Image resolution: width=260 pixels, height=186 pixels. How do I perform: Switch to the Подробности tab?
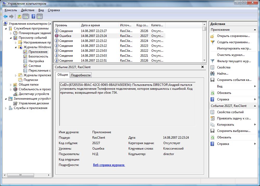[x=81, y=75]
